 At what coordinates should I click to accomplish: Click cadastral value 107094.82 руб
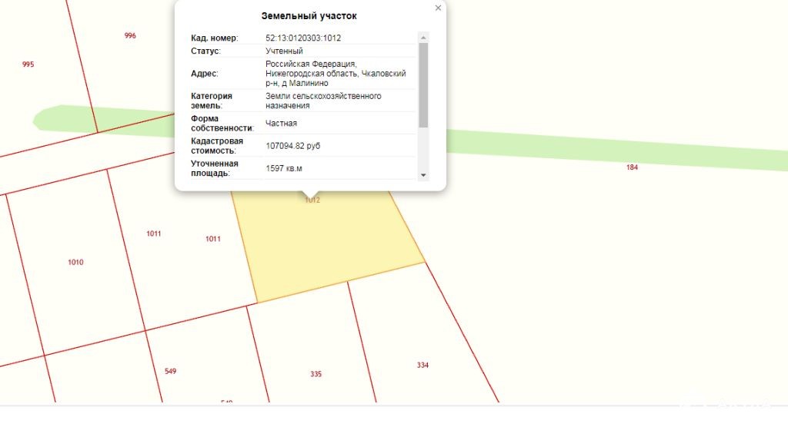[292, 146]
